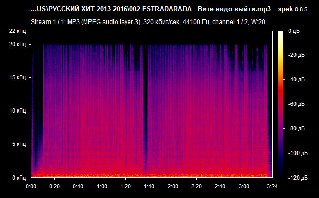Click the 0:20 time axis label
Image resolution: width=319 pixels, height=198 pixels.
tap(54, 186)
